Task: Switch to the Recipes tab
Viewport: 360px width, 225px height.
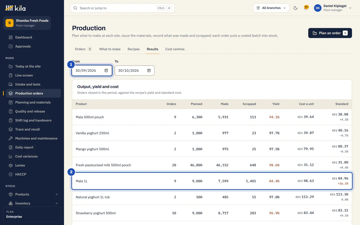Action: (x=133, y=49)
